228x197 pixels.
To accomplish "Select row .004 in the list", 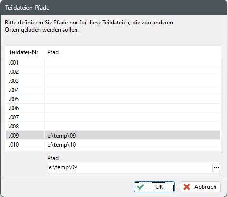I will click(113, 90).
